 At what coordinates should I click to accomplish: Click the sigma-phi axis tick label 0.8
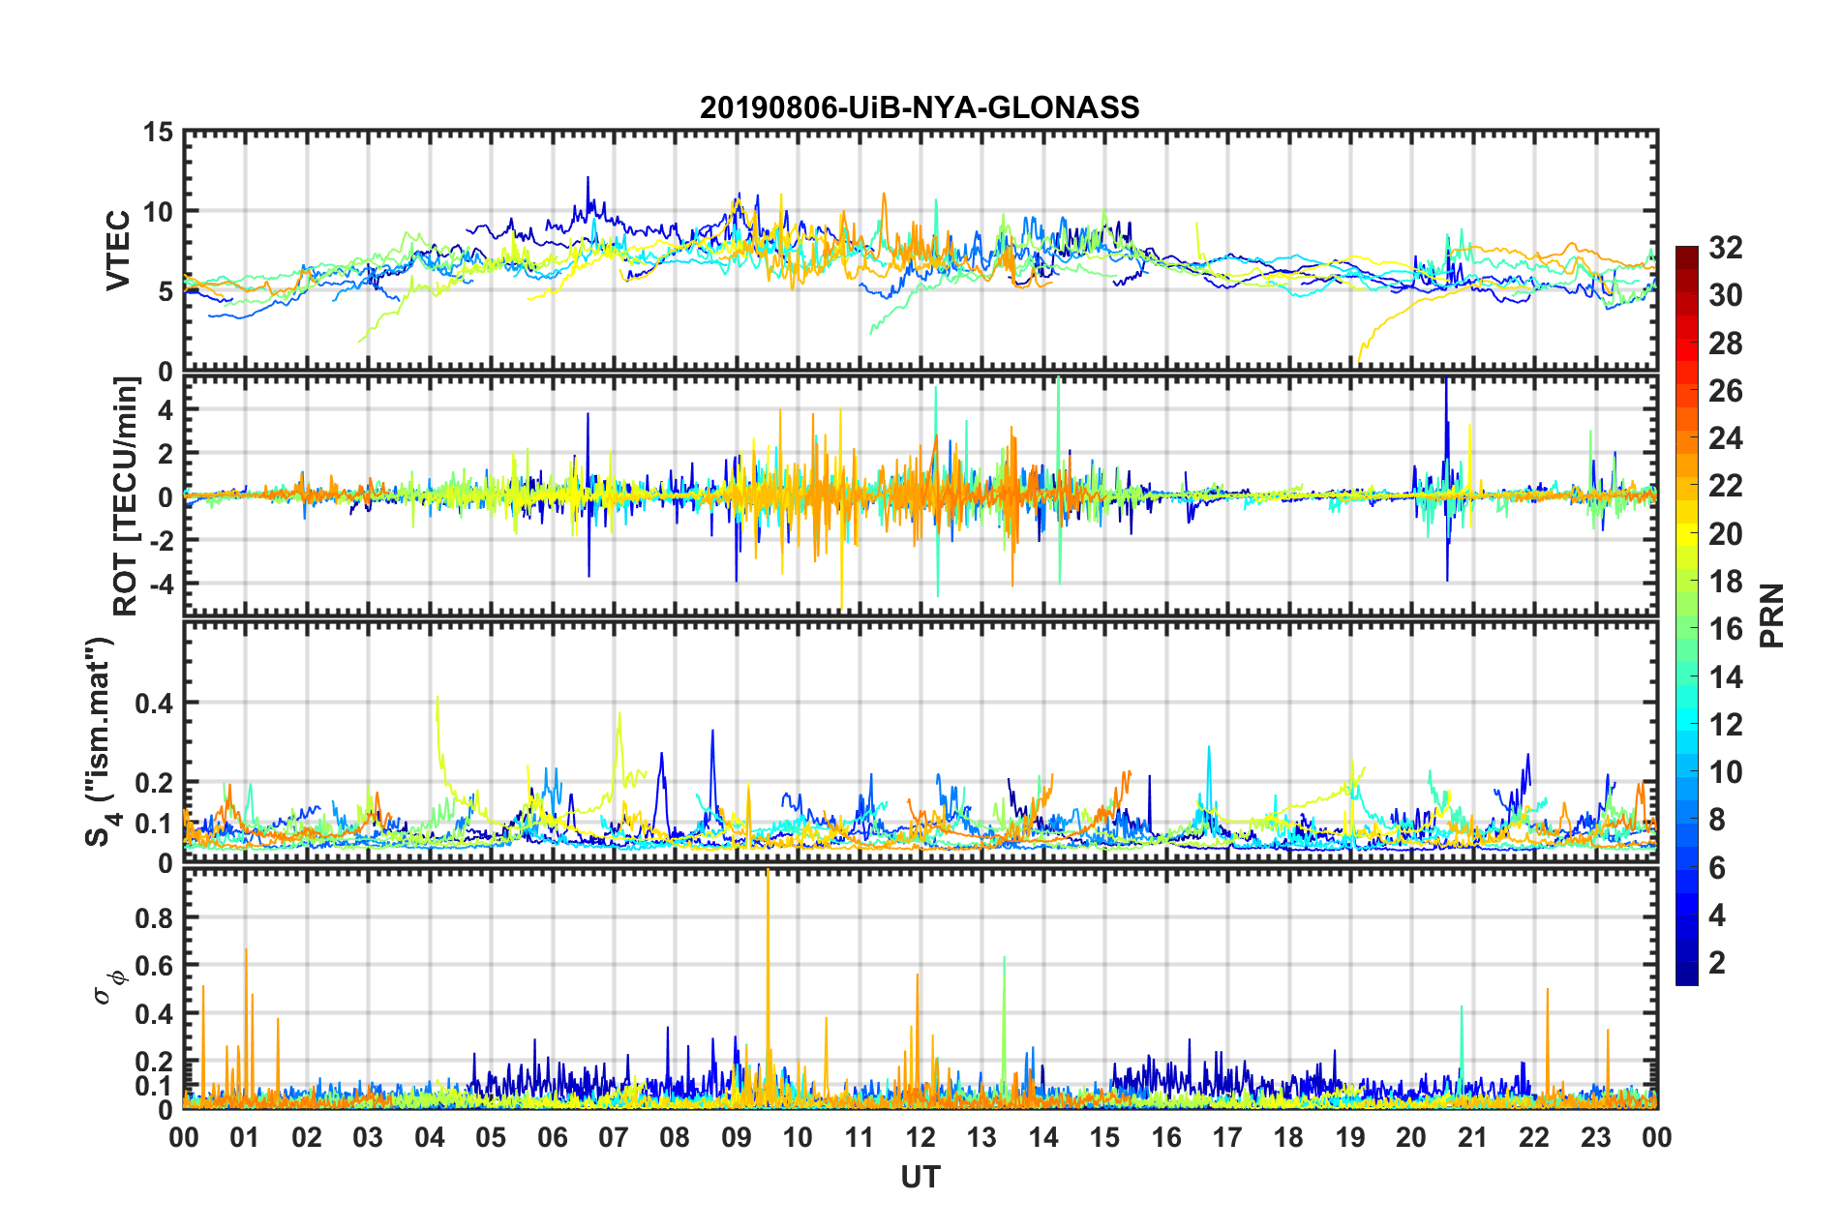click(155, 917)
